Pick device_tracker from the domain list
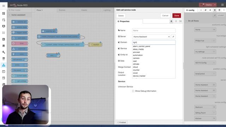The height and width of the screenshot is (127, 226). [139, 76]
